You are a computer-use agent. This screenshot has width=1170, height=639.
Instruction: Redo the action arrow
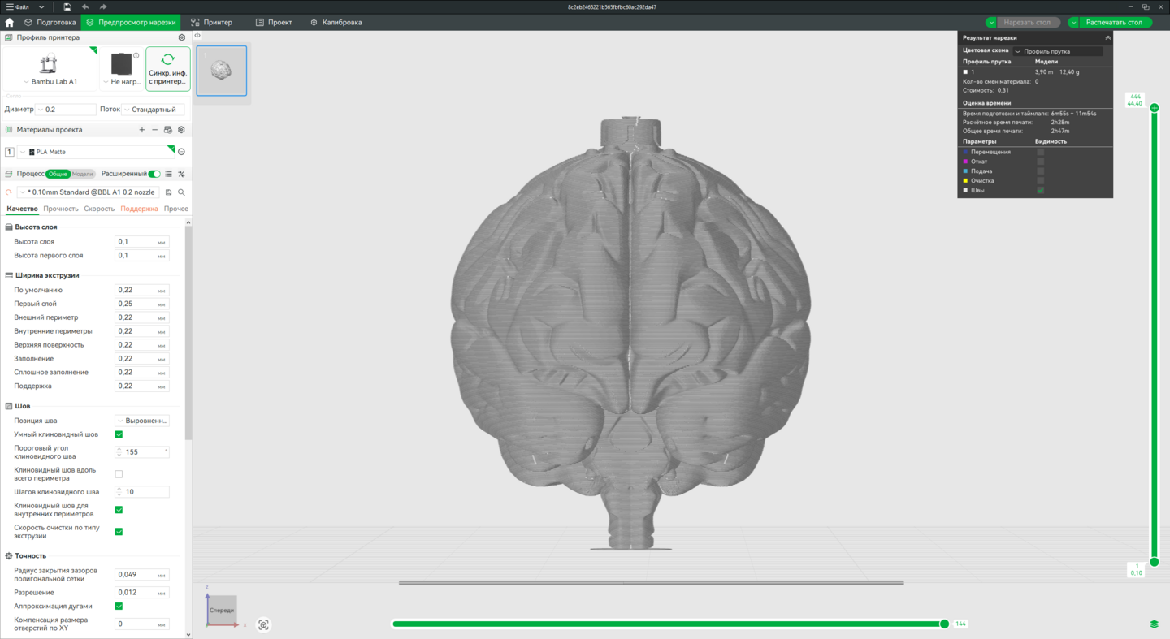(103, 7)
